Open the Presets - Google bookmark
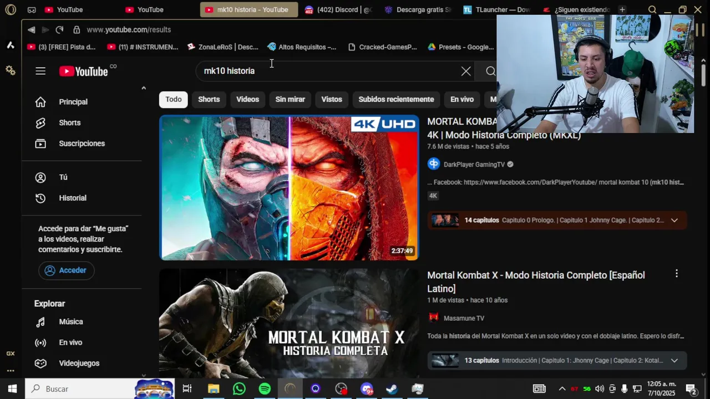 pos(460,47)
